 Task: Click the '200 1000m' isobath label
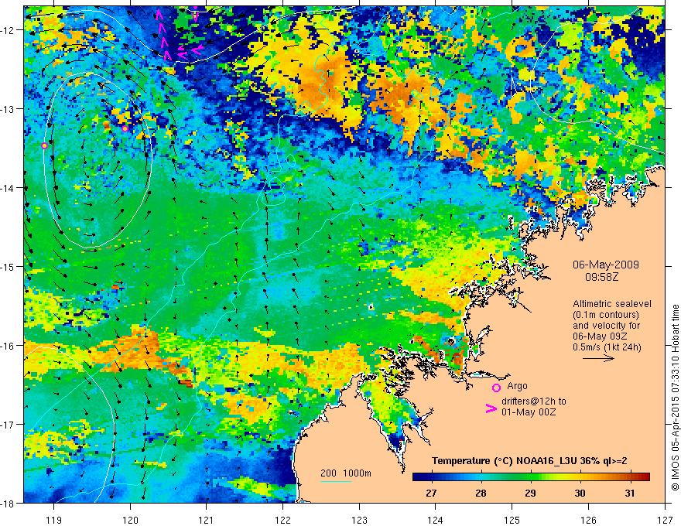(x=346, y=473)
